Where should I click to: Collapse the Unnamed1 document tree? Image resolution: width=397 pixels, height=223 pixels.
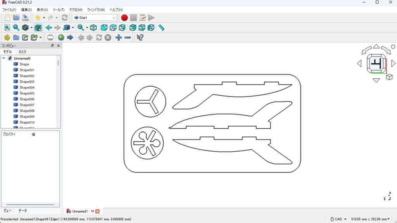pyautogui.click(x=4, y=58)
